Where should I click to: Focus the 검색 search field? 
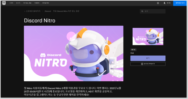coord(153,11)
